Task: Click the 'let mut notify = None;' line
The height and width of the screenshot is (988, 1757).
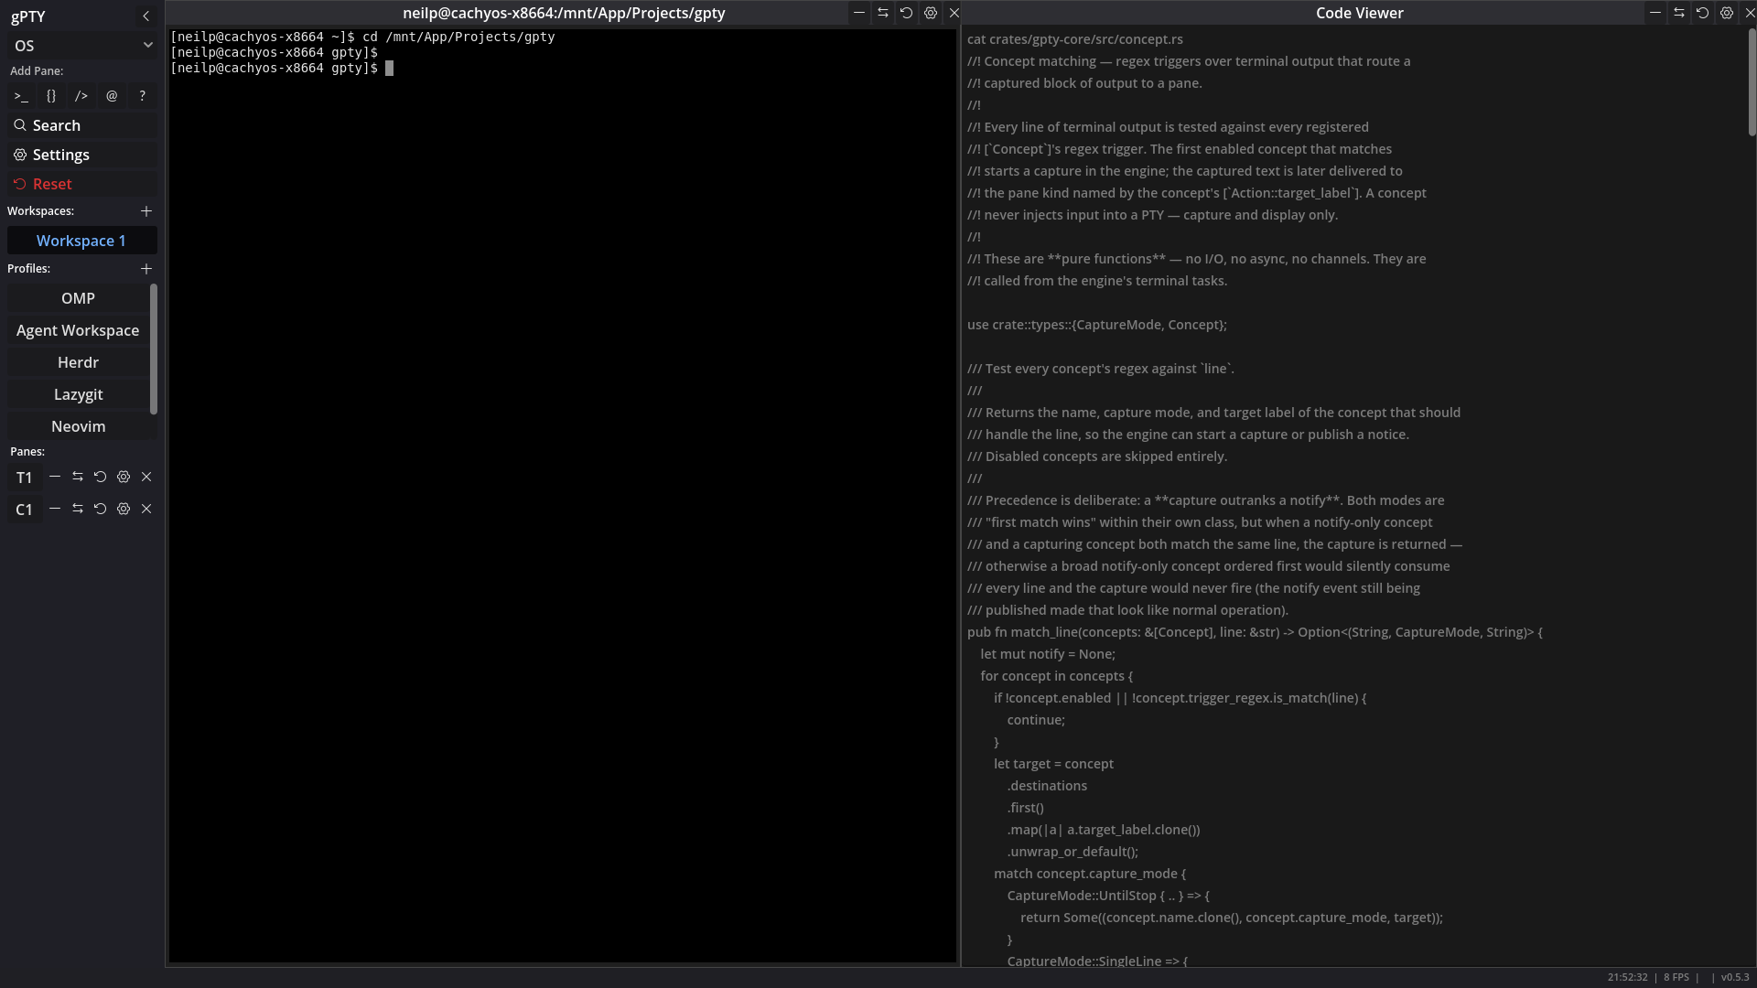Action: pos(1048,654)
